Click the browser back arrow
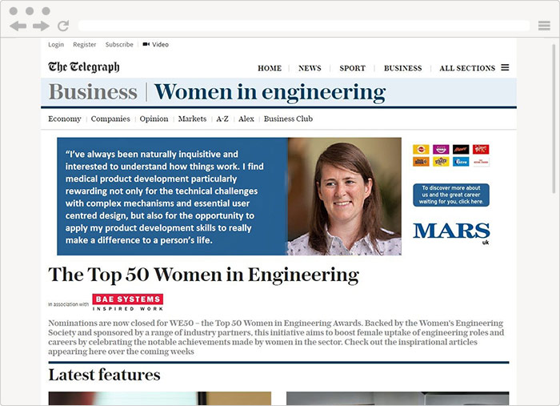The image size is (560, 406). tap(18, 26)
